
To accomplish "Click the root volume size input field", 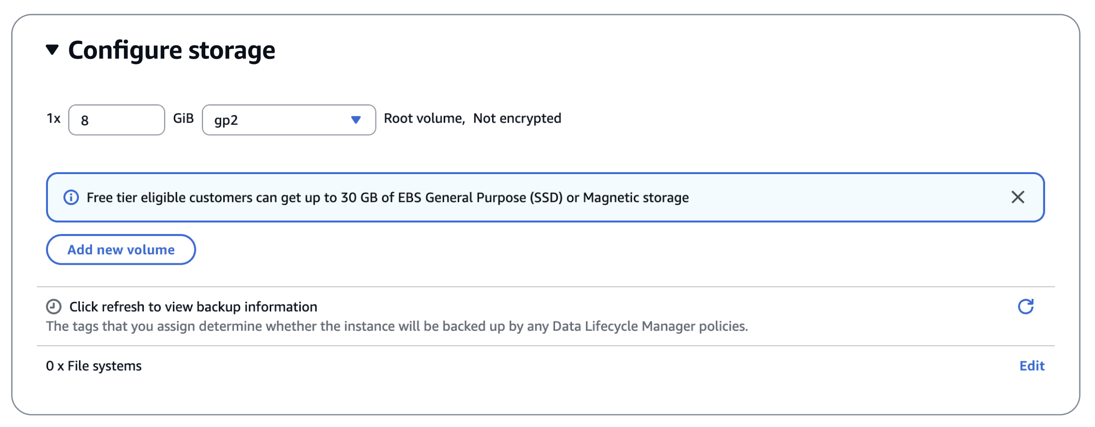I will [x=116, y=120].
